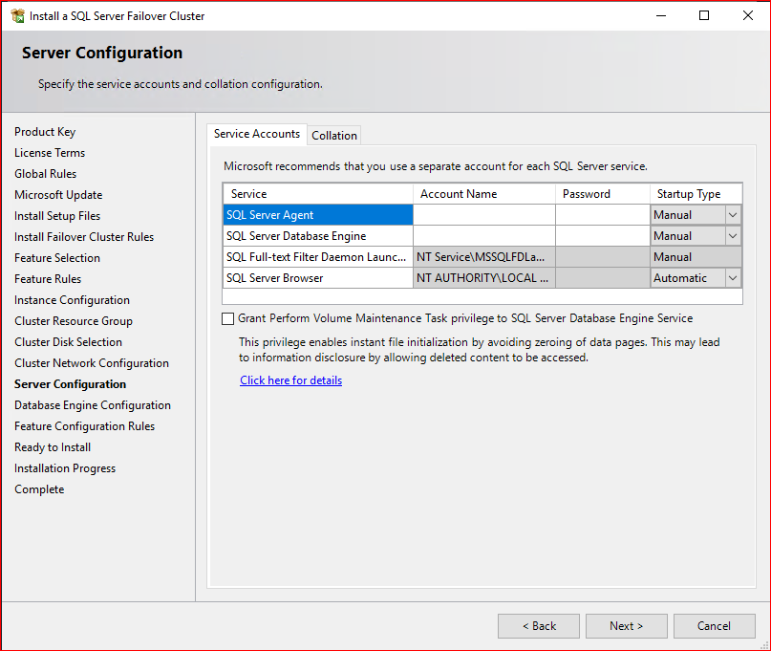Click the Password column header
This screenshot has height=651, width=771.
[x=603, y=194]
